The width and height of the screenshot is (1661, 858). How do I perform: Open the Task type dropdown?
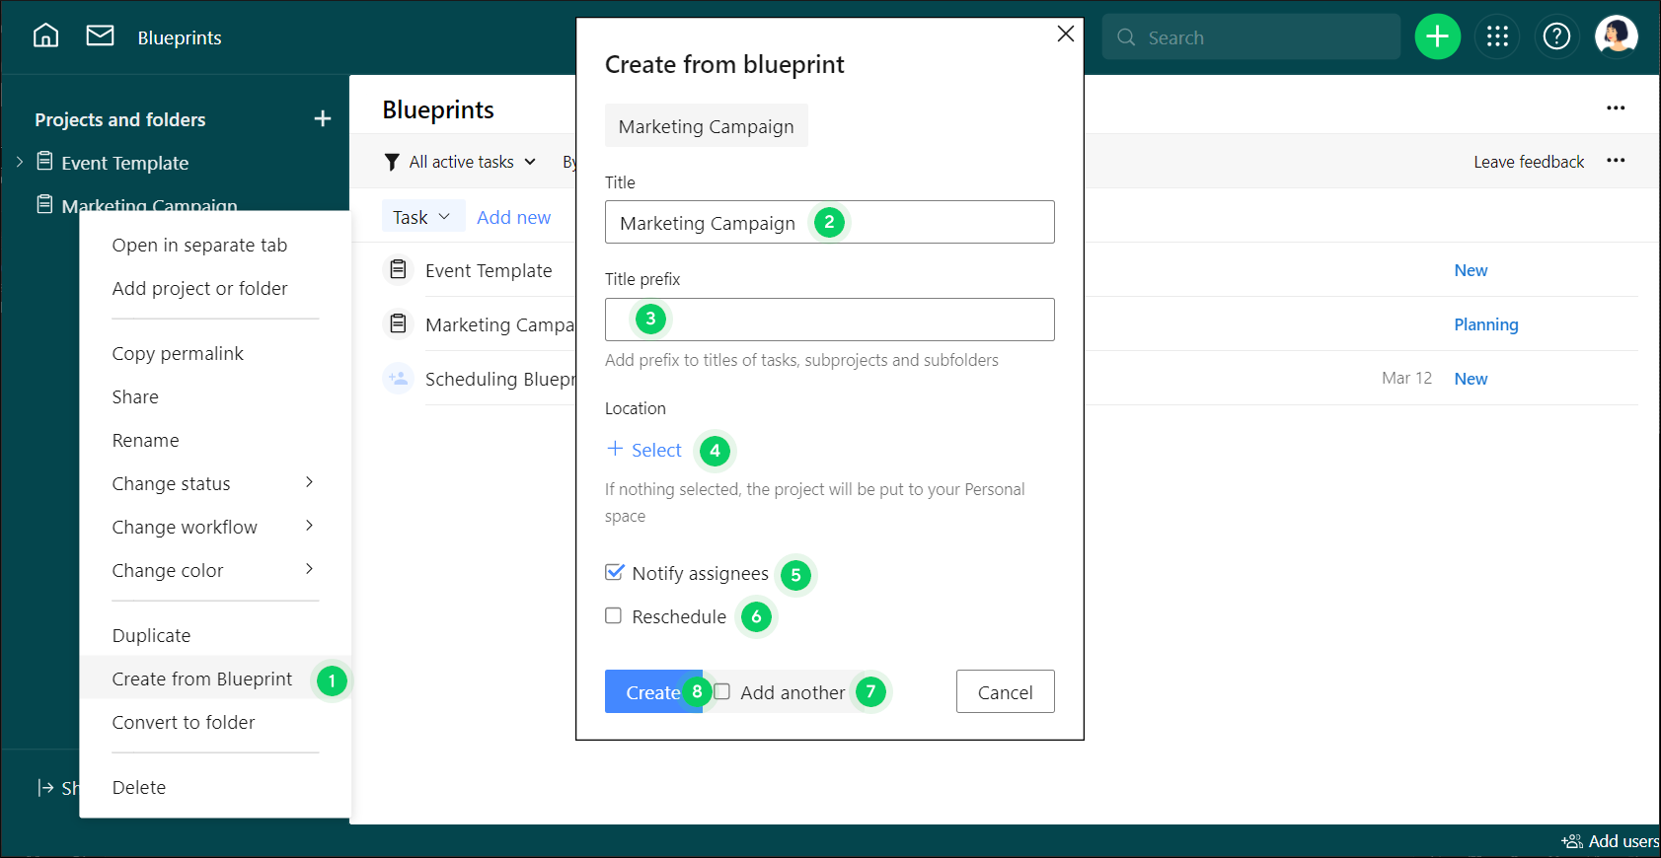(421, 217)
